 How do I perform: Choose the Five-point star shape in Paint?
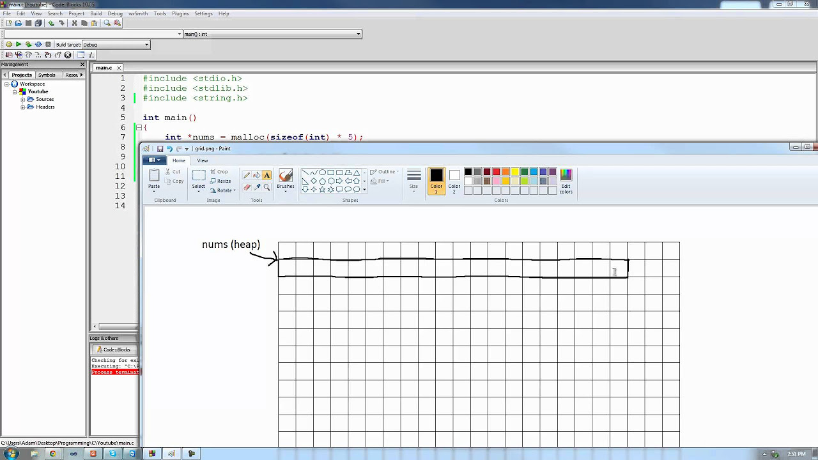(322, 189)
